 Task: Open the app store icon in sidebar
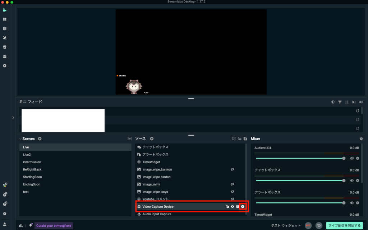point(5,47)
